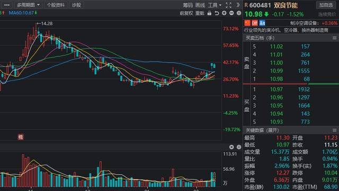Open the 诊股 tab
The height and width of the screenshot is (191, 339).
(76, 5)
